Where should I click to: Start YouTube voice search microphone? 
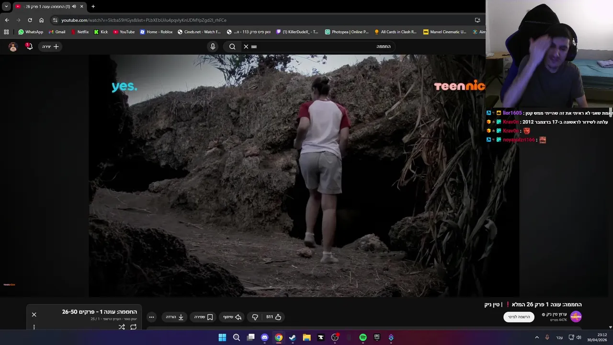pos(213,46)
